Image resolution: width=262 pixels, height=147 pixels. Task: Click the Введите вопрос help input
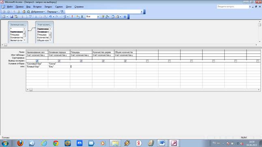coord(233,6)
